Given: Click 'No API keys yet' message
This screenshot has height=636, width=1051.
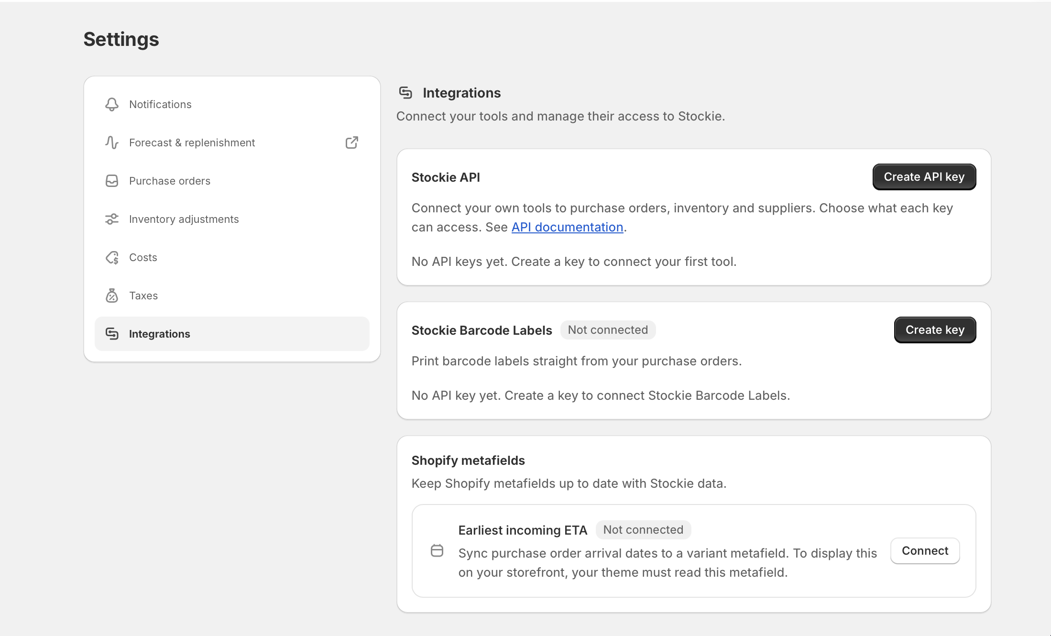Looking at the screenshot, I should point(574,262).
